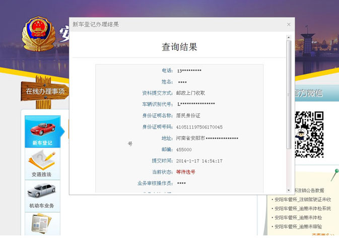This screenshot has height=250, width=339.
Task: Click the postal code 455000 value
Action: [184, 150]
